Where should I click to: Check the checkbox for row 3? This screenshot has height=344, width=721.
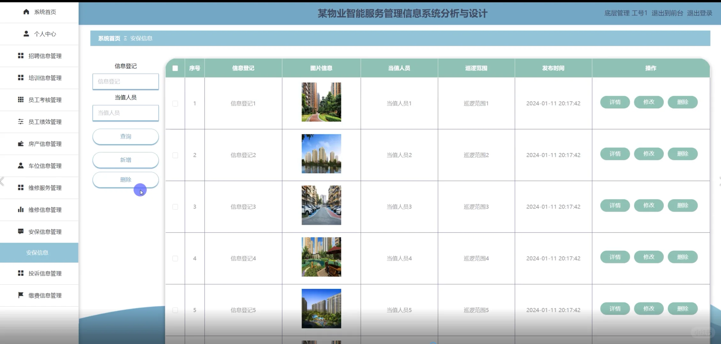175,207
